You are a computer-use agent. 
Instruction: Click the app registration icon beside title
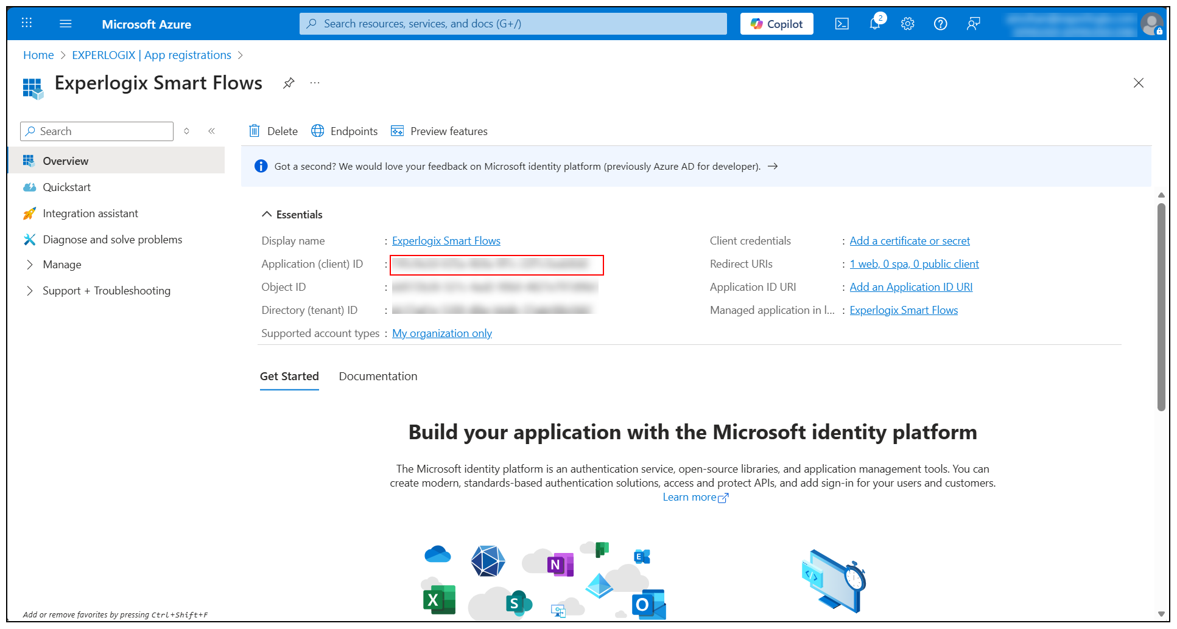(x=33, y=88)
